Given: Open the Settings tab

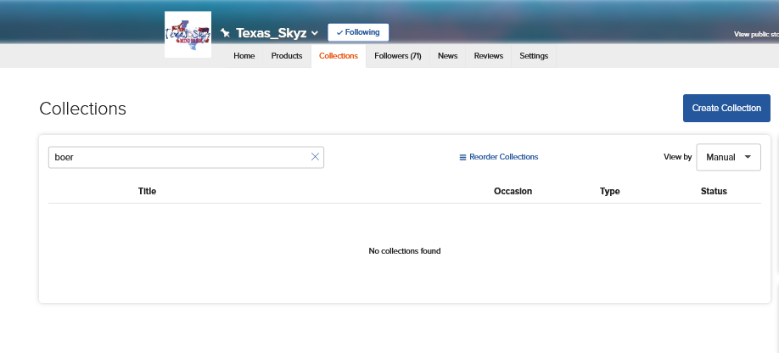Looking at the screenshot, I should click(x=534, y=56).
